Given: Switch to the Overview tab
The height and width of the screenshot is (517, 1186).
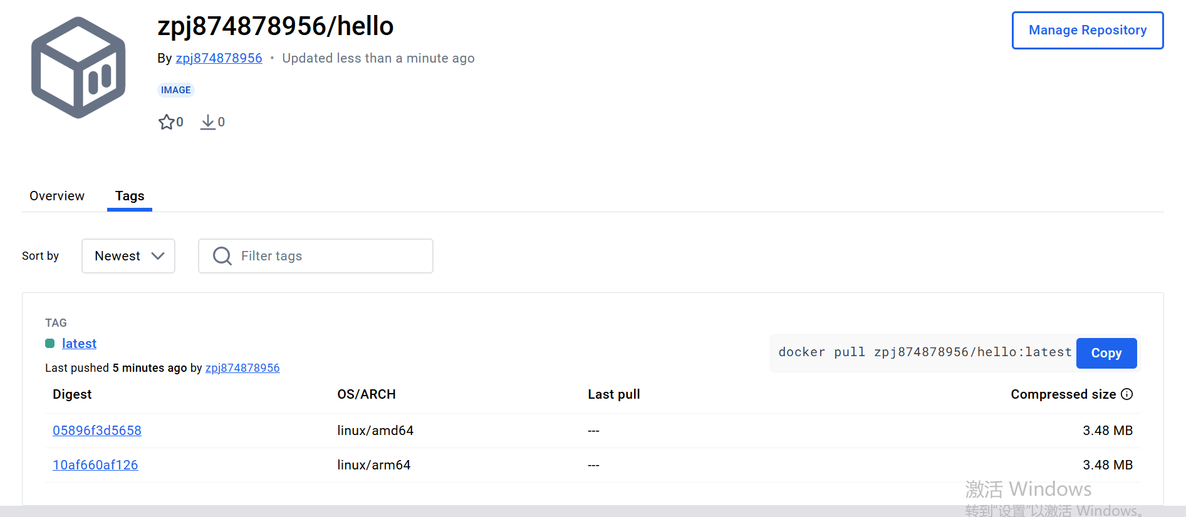Looking at the screenshot, I should coord(57,196).
